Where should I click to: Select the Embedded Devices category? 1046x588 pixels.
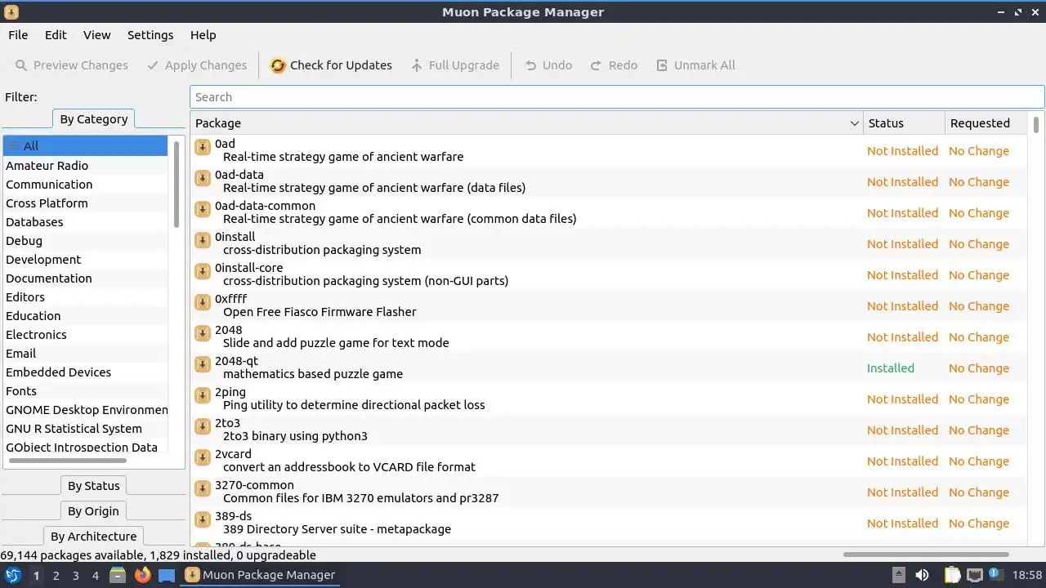(85, 372)
